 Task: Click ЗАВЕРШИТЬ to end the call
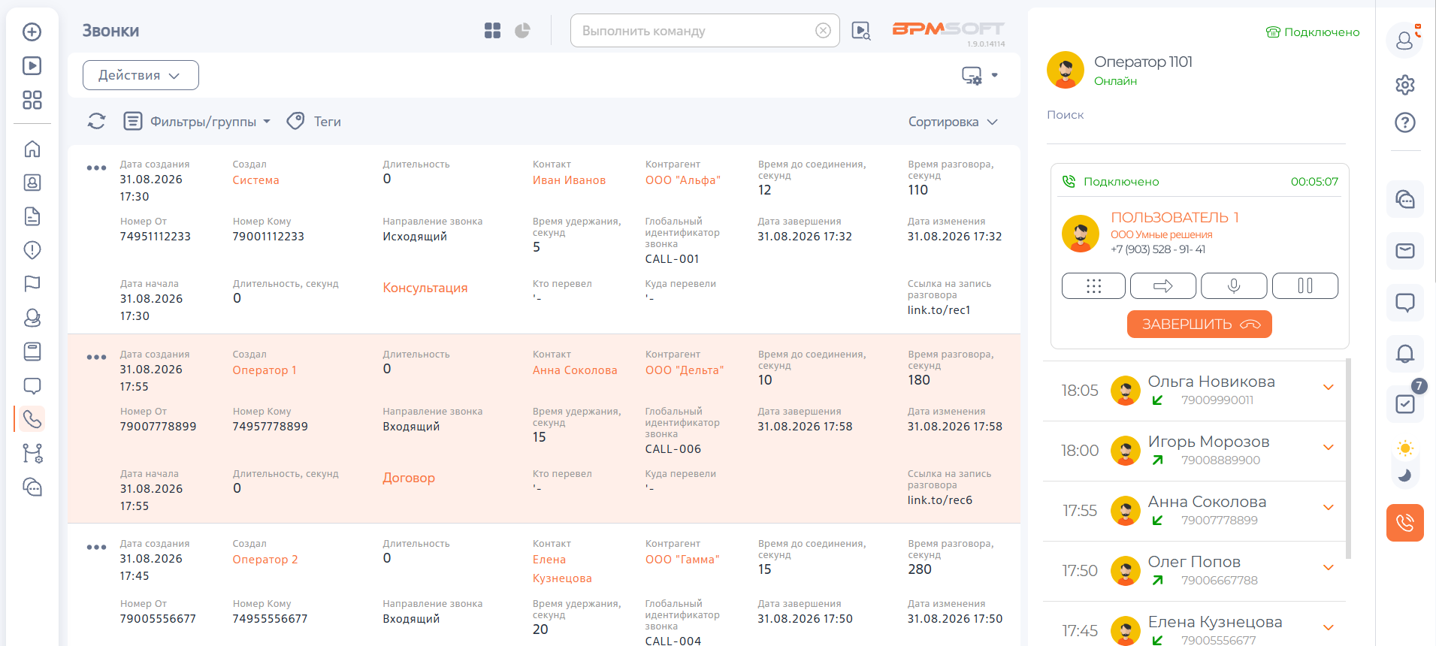click(1199, 325)
